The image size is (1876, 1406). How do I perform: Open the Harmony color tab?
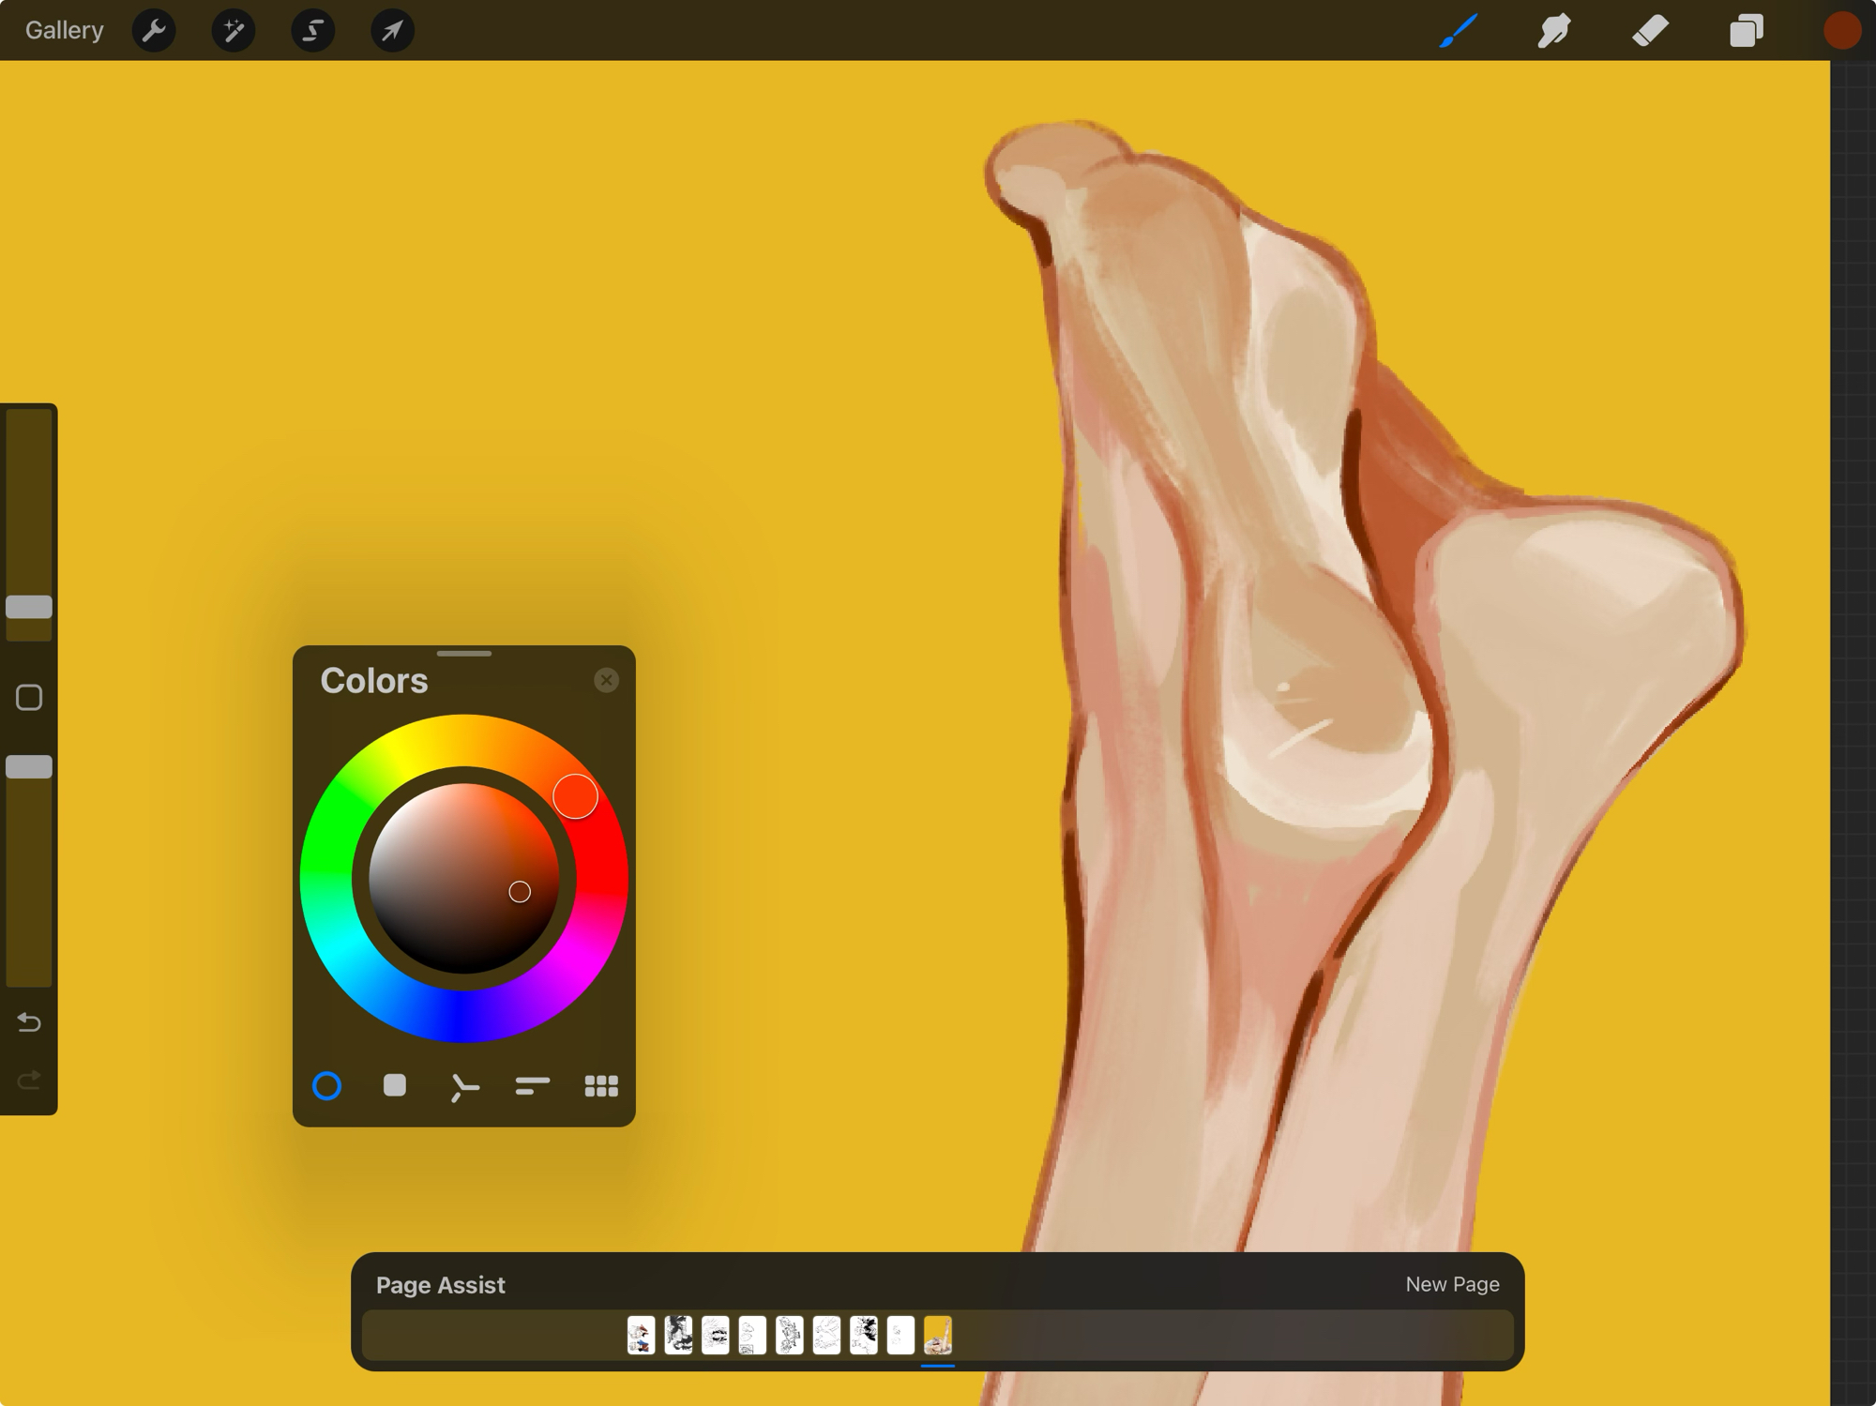pos(463,1087)
